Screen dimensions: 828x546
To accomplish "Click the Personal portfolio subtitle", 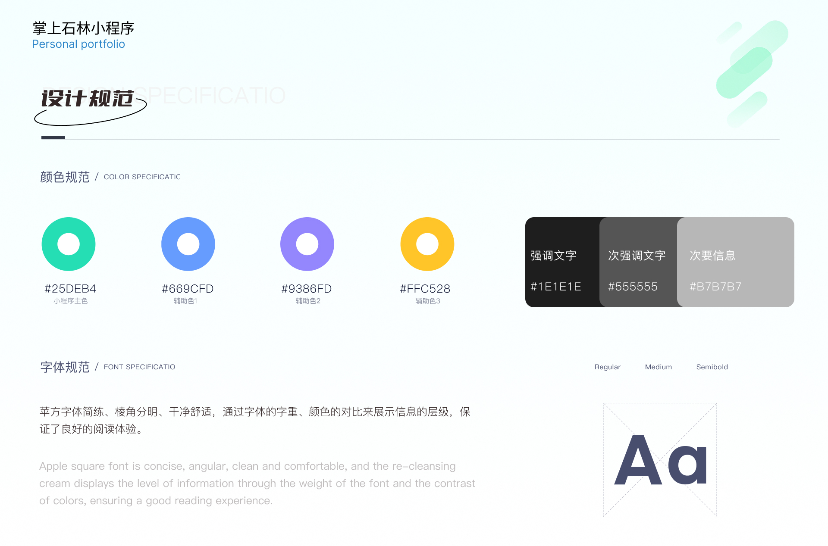I will click(x=78, y=44).
